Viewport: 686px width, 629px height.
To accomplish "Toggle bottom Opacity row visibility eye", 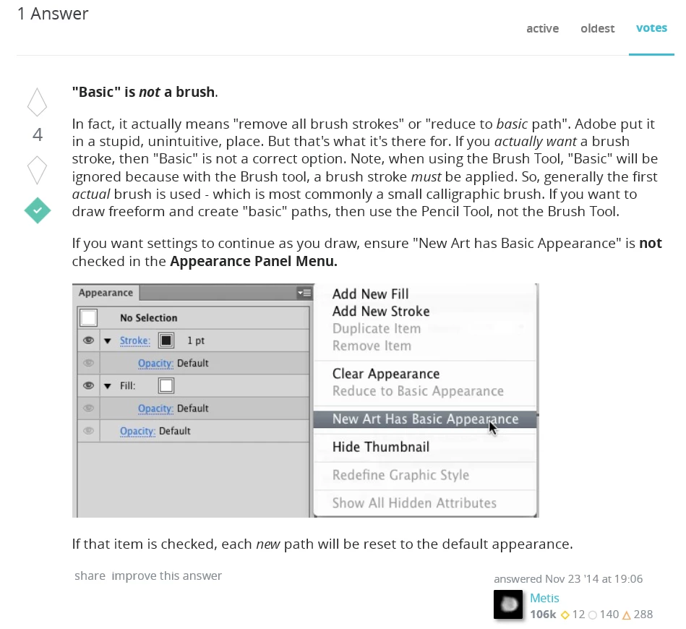I will click(88, 431).
